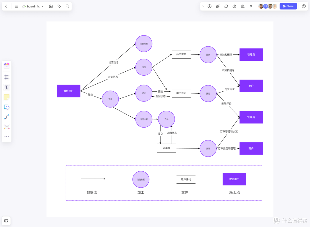Image resolution: width=310 pixels, height=227 pixels.
Task: Click the 源/汇点 legend label
Action: tap(234, 192)
